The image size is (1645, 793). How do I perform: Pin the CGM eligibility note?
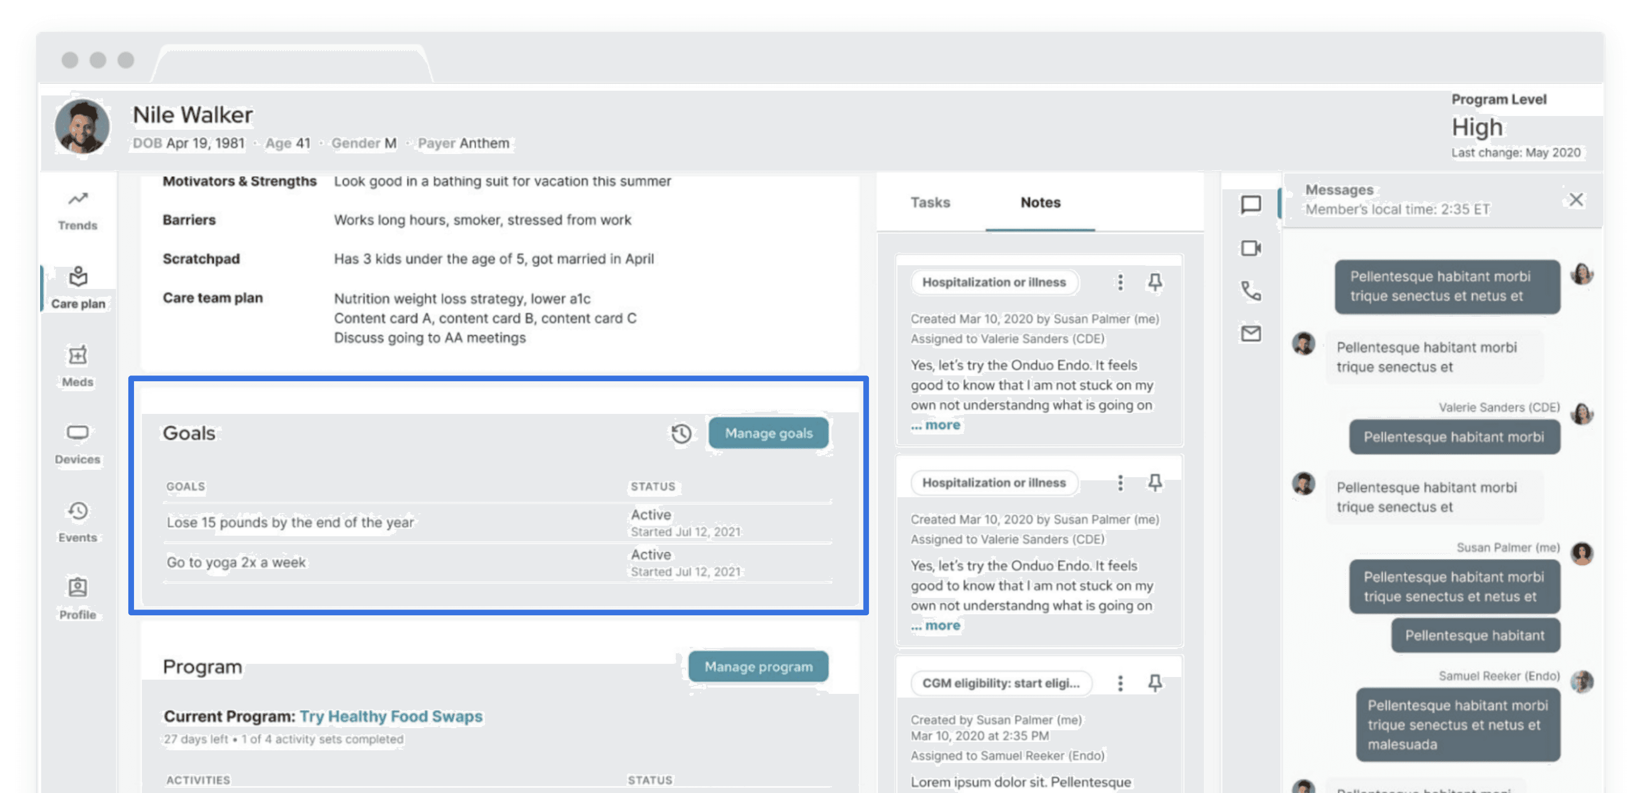(1154, 683)
